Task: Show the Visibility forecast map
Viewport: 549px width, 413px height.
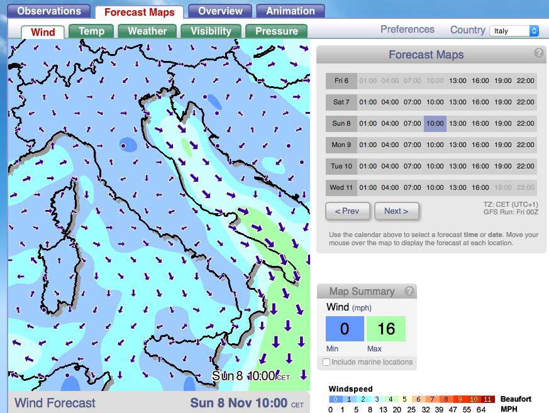Action: (209, 30)
